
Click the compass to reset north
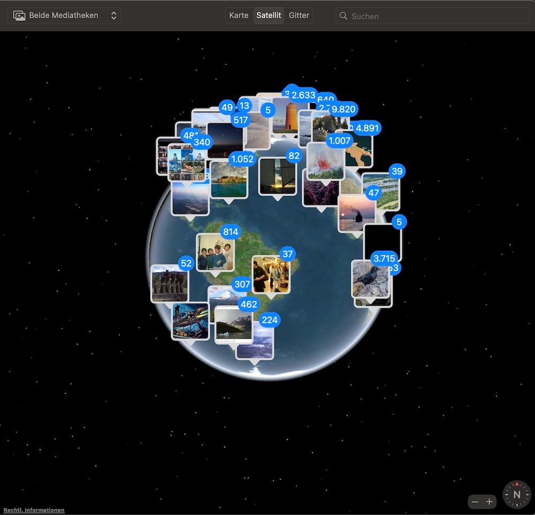click(x=517, y=494)
